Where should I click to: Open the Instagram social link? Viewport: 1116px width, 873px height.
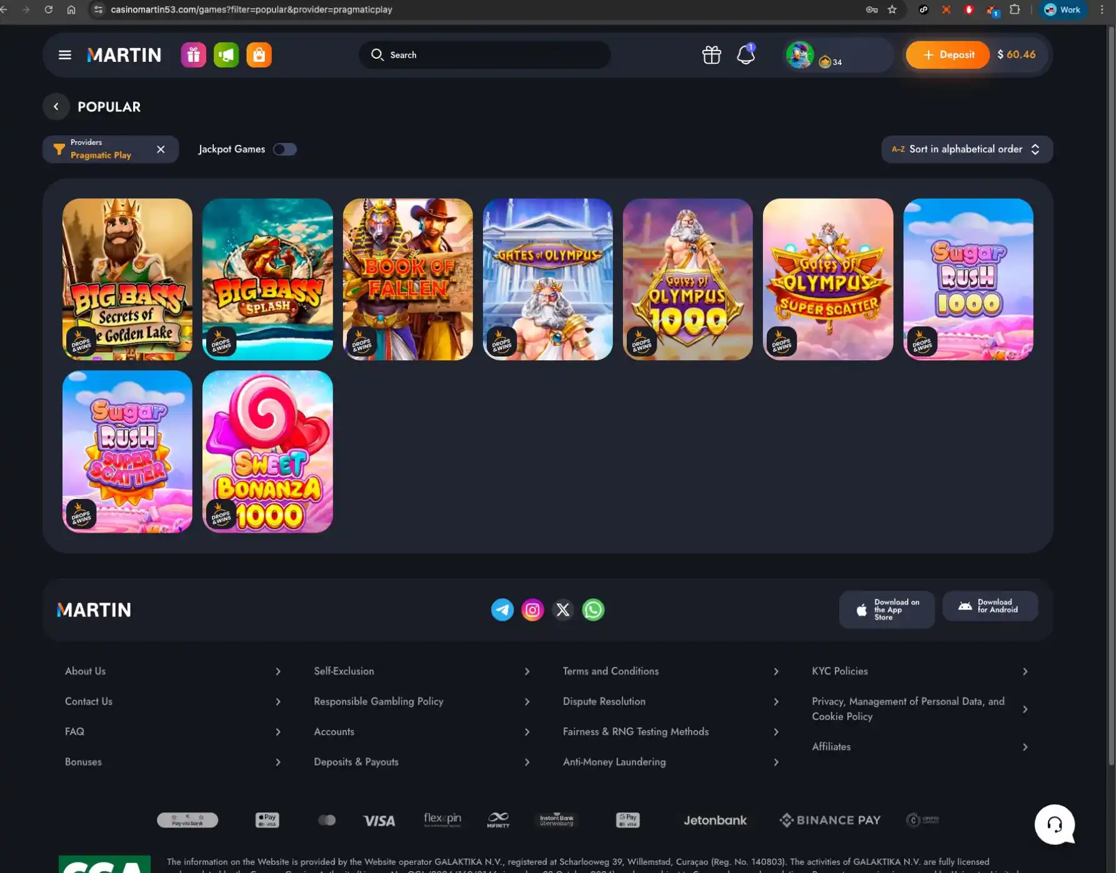click(532, 609)
